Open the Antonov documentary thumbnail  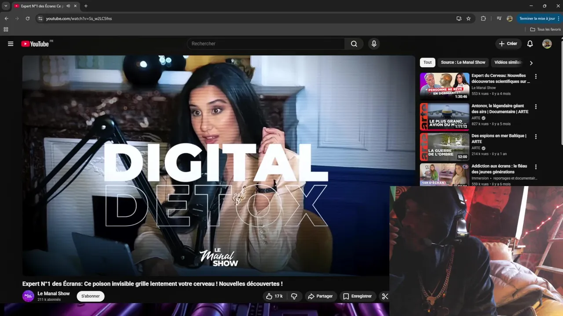pyautogui.click(x=444, y=117)
